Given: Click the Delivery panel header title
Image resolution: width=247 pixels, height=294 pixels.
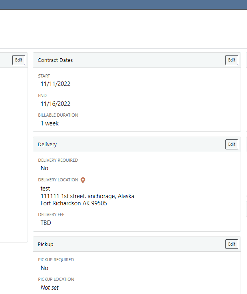Looking at the screenshot, I should click(47, 145).
